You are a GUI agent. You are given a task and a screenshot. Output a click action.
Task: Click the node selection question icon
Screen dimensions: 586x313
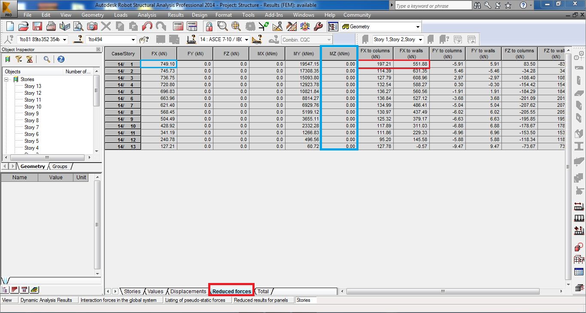click(9, 39)
